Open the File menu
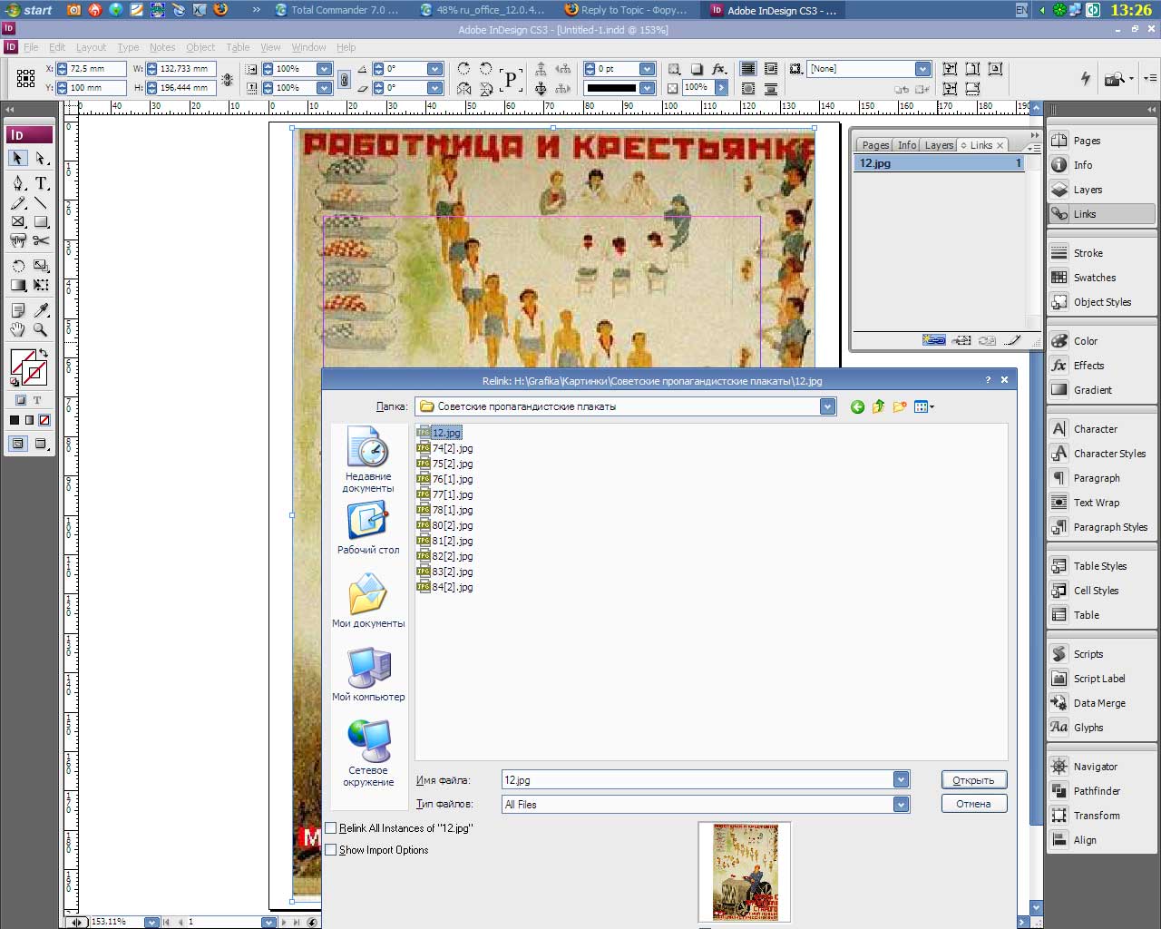The image size is (1161, 929). coord(31,47)
